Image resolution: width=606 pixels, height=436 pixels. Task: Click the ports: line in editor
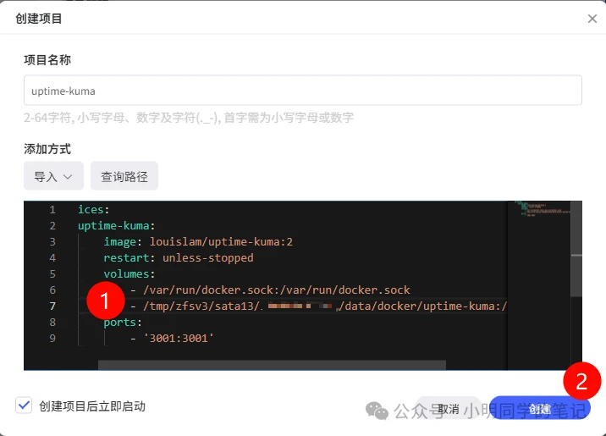point(123,323)
